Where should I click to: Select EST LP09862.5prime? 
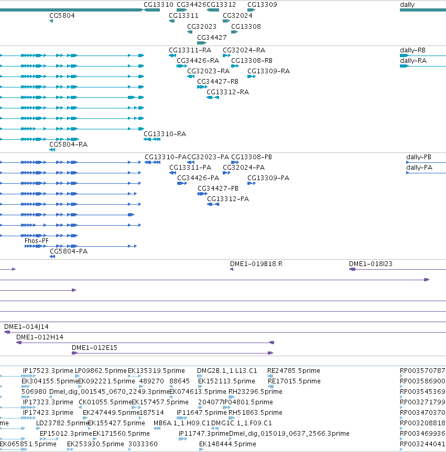coord(101,371)
